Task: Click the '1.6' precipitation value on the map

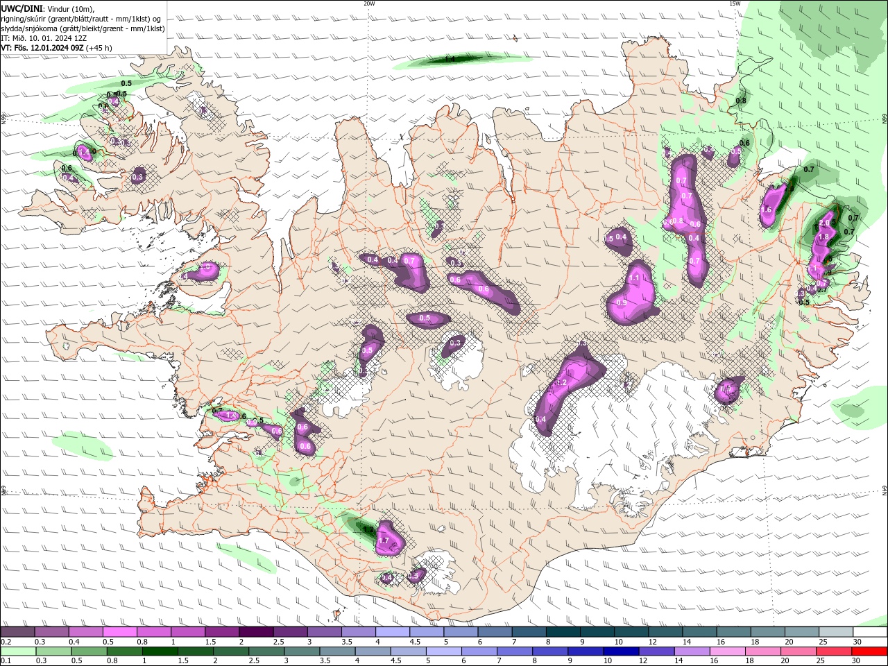Action: pyautogui.click(x=767, y=210)
